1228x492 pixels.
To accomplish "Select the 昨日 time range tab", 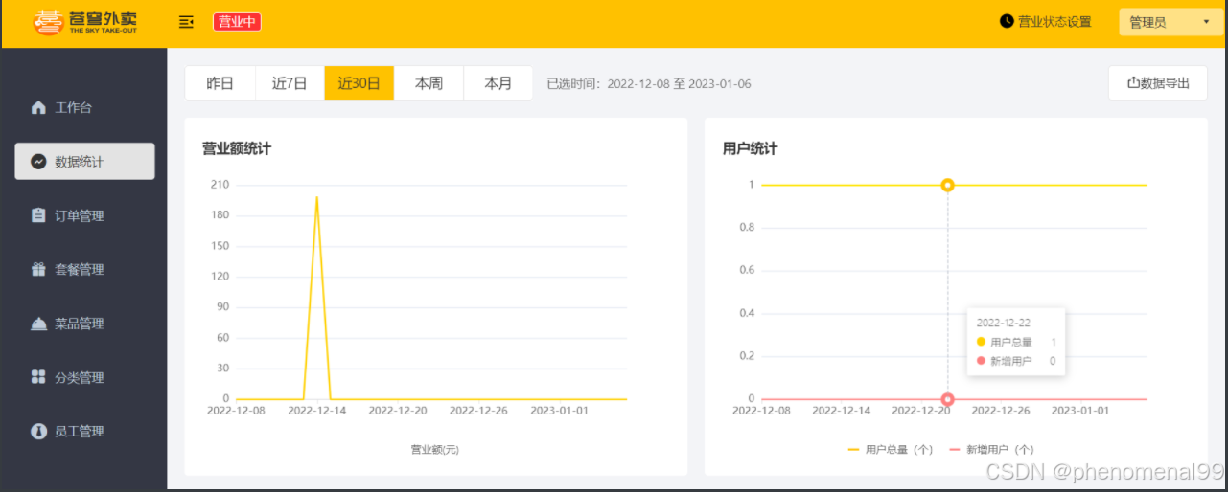I will click(x=220, y=83).
